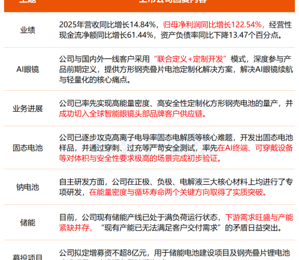Image resolution: width=299 pixels, height=260 pixels.
Task: Click text 资产负债率同比下降13.47个百分点
Action: coord(219,35)
